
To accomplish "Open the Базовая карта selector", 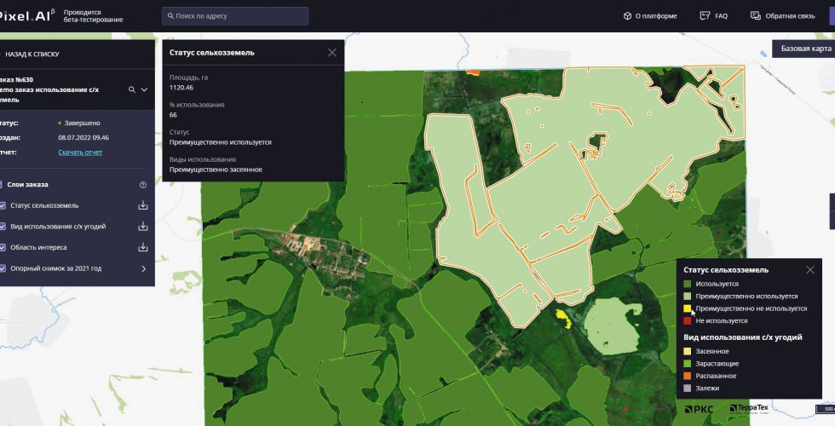I will coord(804,49).
